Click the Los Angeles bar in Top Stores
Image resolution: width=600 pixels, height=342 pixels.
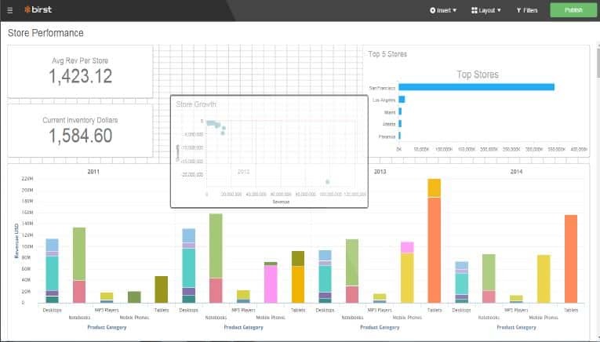click(402, 100)
